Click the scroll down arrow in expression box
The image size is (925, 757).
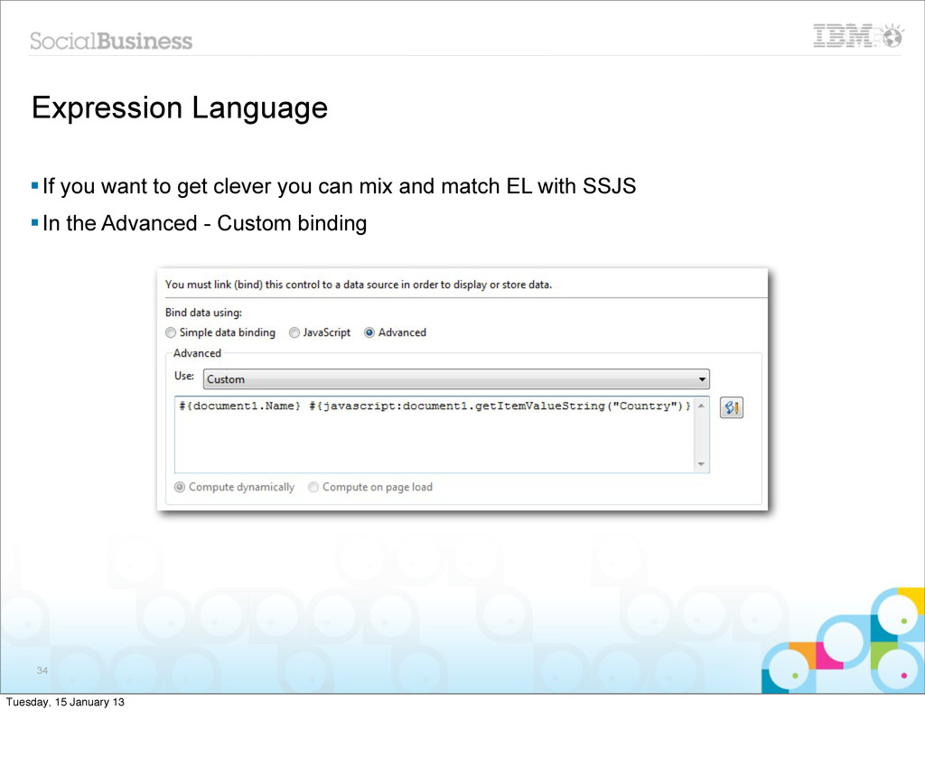click(701, 464)
